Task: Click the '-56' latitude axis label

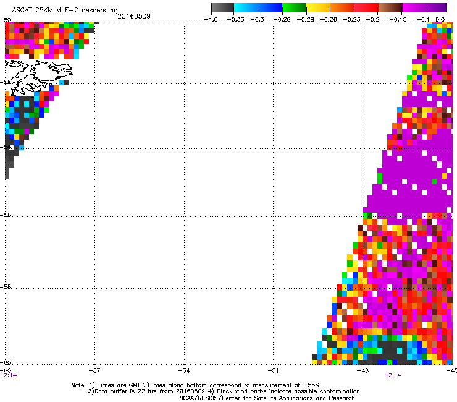Action: click(x=6, y=215)
